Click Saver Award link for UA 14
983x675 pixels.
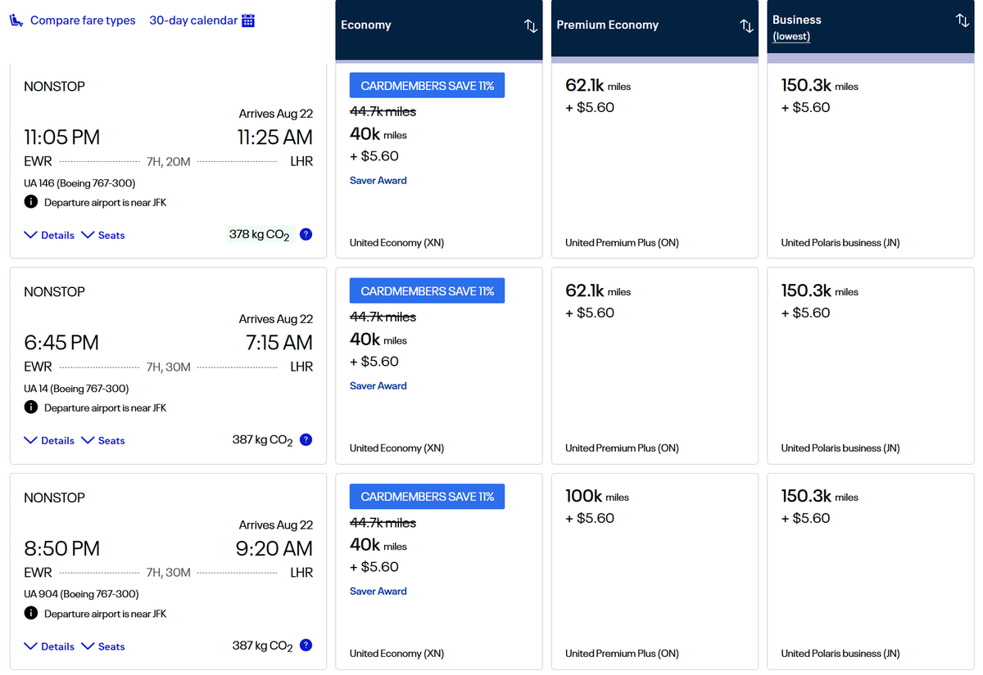378,385
